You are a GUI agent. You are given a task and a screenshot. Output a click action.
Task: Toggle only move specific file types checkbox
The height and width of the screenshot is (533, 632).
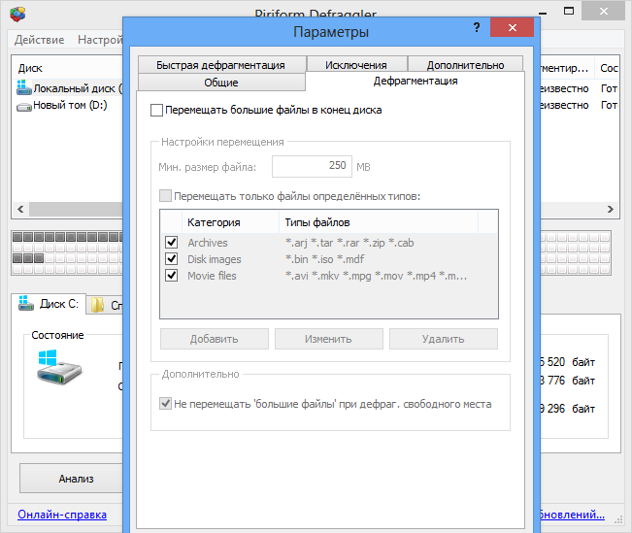click(165, 196)
